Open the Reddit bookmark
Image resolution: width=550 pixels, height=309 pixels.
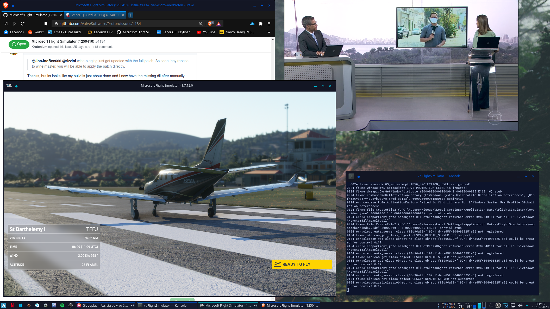(x=36, y=32)
